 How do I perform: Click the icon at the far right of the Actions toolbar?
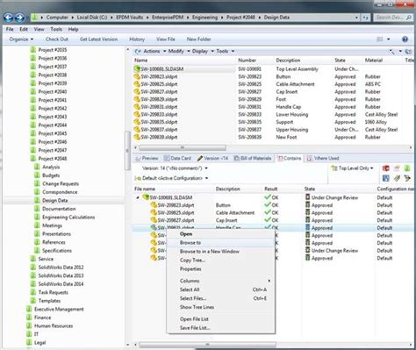click(x=408, y=52)
